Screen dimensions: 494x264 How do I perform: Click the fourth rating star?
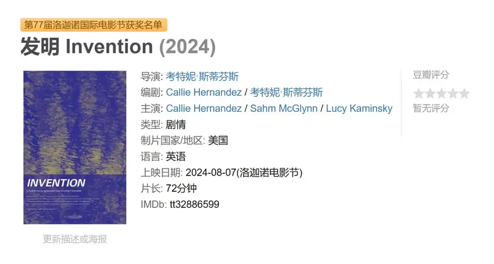point(453,93)
